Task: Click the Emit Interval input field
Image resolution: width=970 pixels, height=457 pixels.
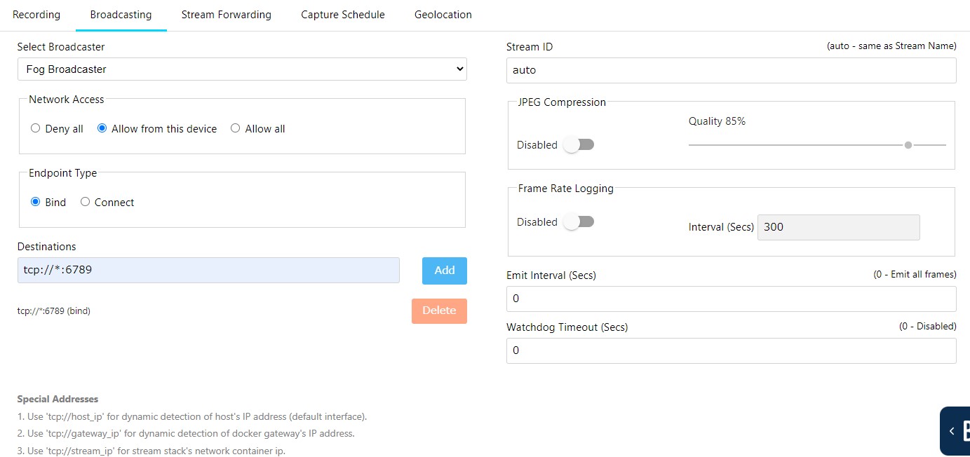Action: [731, 299]
